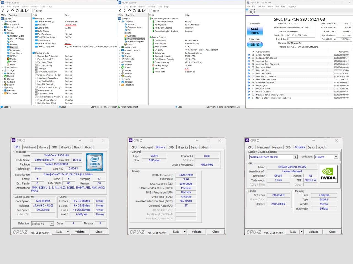This screenshot has width=353, height=264.
Task: Toggle Menu Animation checkbox
Action: point(36,90)
